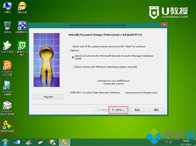Open the 虚拟光驱 desktop shortcut
The height and width of the screenshot is (146, 196).
pyautogui.click(x=22, y=7)
